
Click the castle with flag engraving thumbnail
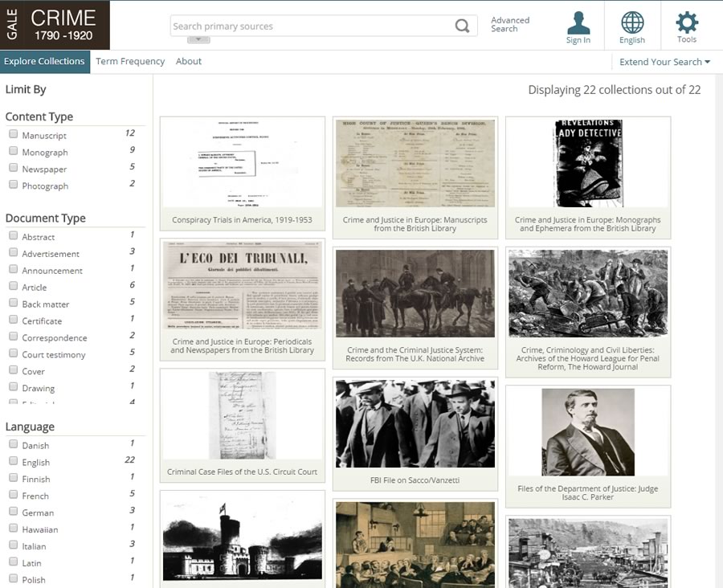[242, 537]
